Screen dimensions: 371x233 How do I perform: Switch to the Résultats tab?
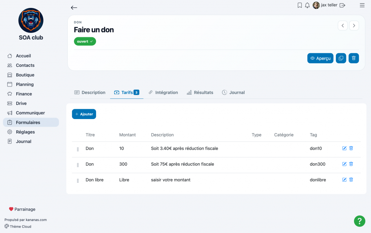(x=200, y=92)
